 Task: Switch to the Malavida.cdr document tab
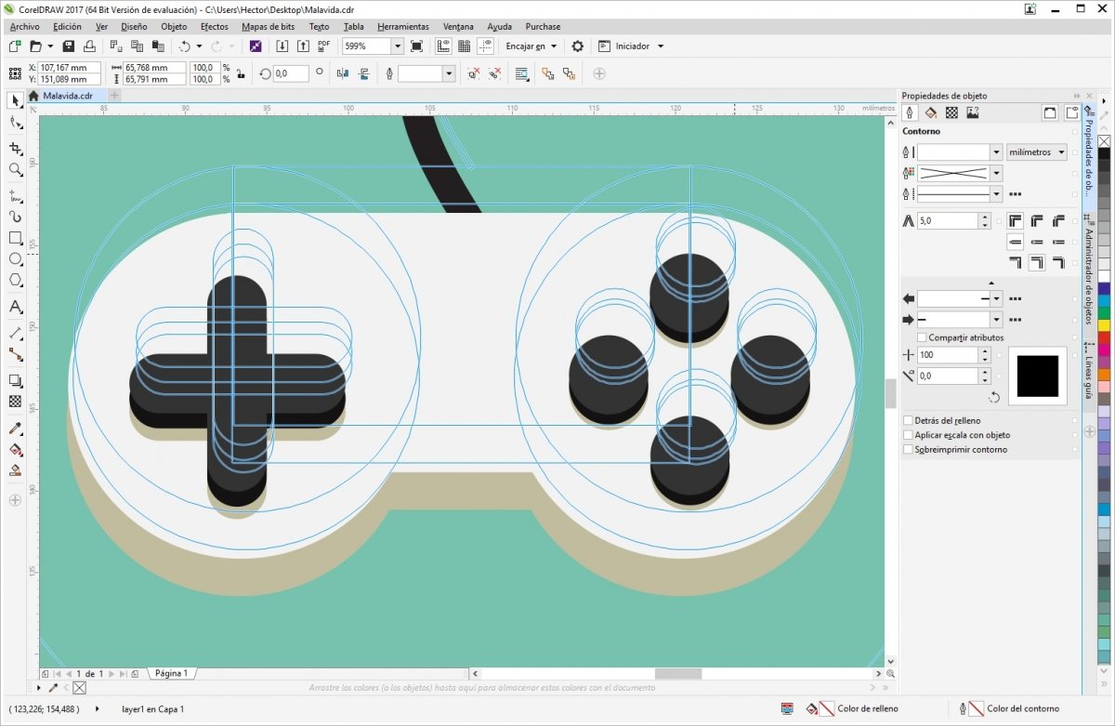[x=67, y=95]
